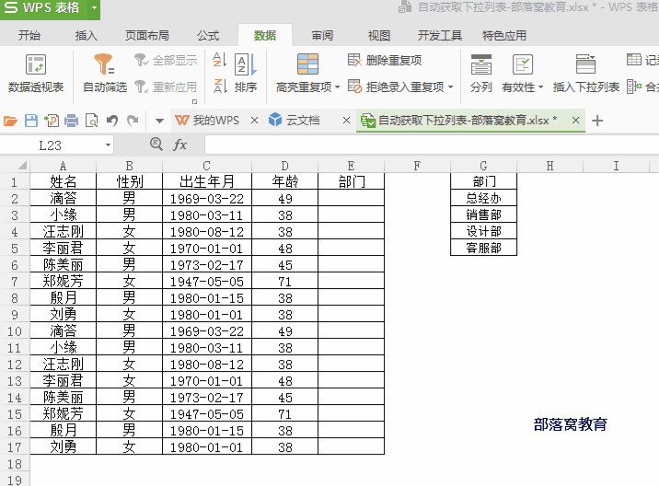
Task: Expand the 拒绝录入重复项 dropdown
Action: click(450, 87)
